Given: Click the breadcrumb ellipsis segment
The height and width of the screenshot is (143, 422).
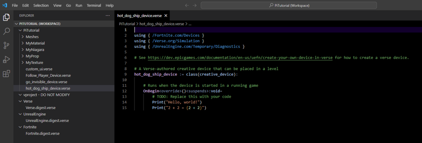Looking at the screenshot, I should click(x=190, y=24).
